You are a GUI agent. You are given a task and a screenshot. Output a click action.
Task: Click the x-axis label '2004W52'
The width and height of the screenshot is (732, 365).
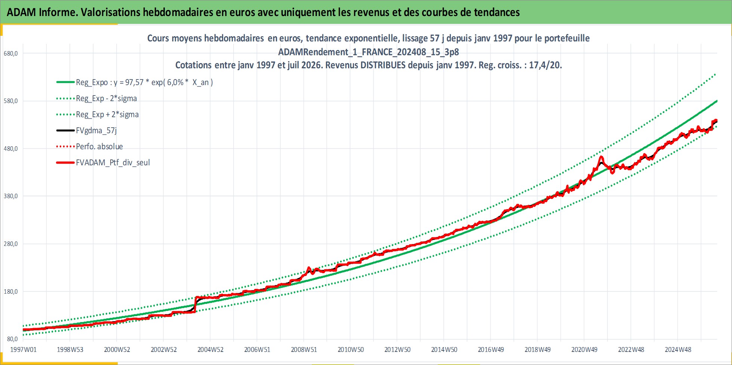pyautogui.click(x=210, y=350)
